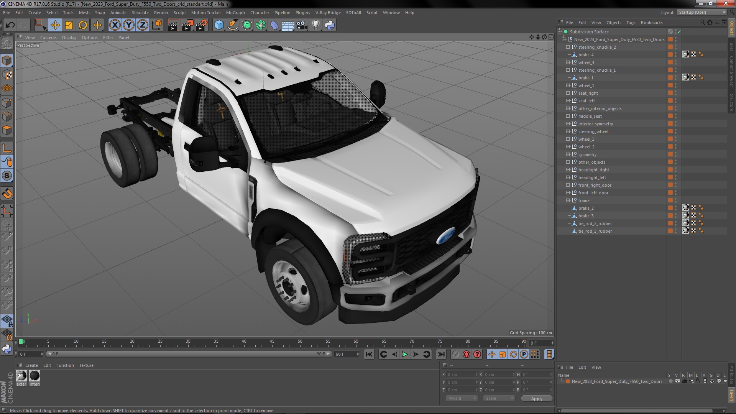Toggle layer visibility eye for New_2023_Ford layer
This screenshot has height=414, width=736.
click(677, 381)
